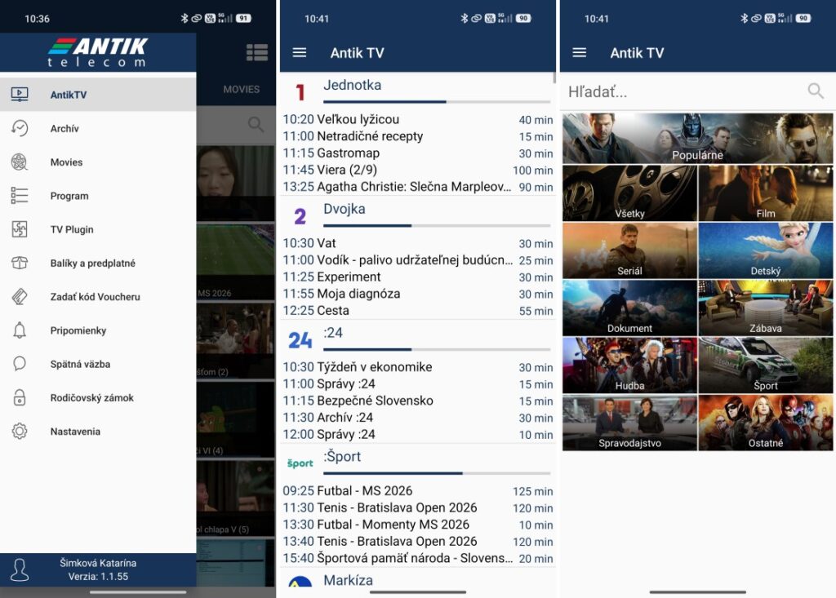Tap the Archív clock icon
Image resolution: width=836 pixels, height=598 pixels.
point(20,128)
